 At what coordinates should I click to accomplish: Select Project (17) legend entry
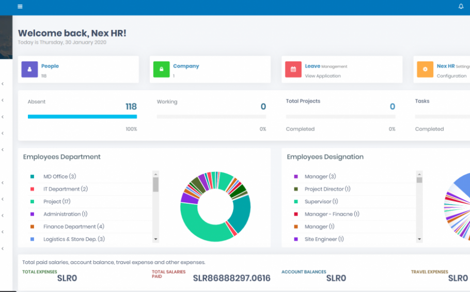tap(57, 202)
